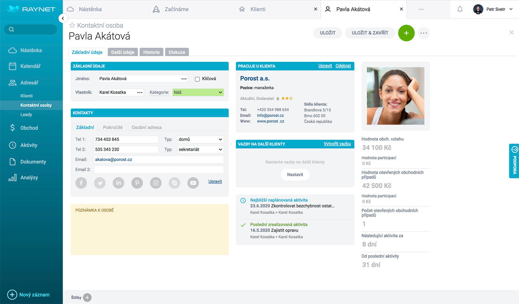Click the notifications bell icon
This screenshot has width=519, height=304.
pyautogui.click(x=460, y=9)
